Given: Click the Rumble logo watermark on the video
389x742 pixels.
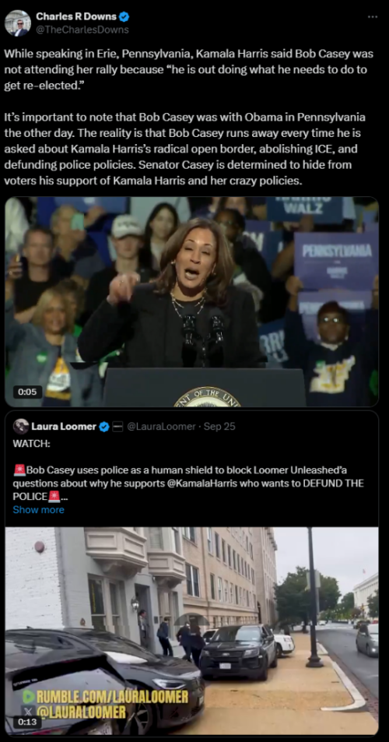Looking at the screenshot, I should tap(29, 697).
